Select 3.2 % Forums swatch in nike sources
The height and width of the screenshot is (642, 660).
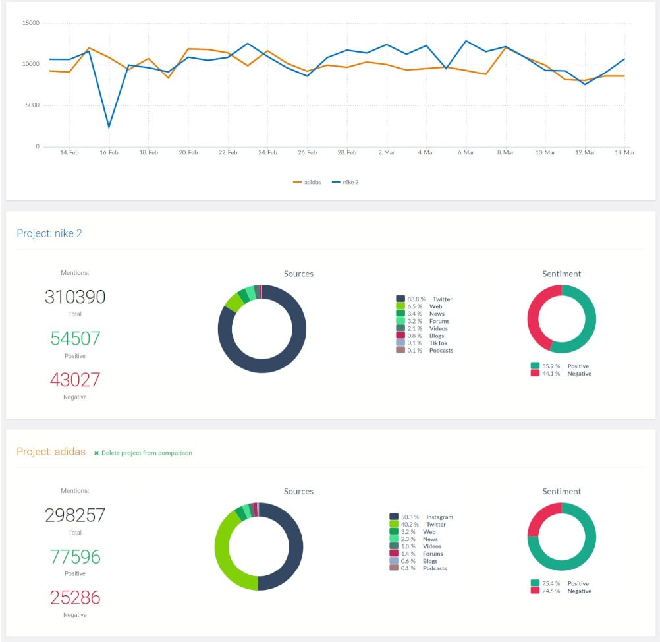[x=400, y=320]
